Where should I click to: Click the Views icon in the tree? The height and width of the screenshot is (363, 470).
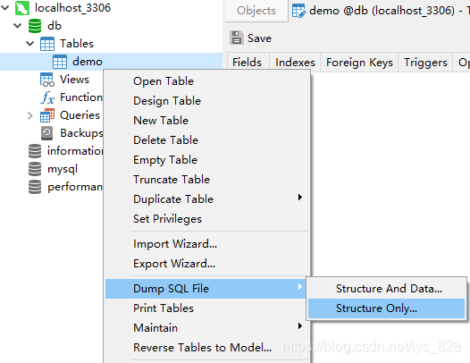tap(47, 80)
